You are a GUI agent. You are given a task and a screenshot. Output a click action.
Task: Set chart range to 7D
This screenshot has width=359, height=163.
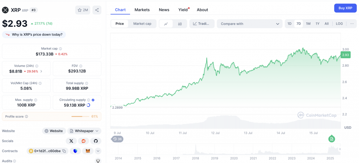click(299, 24)
